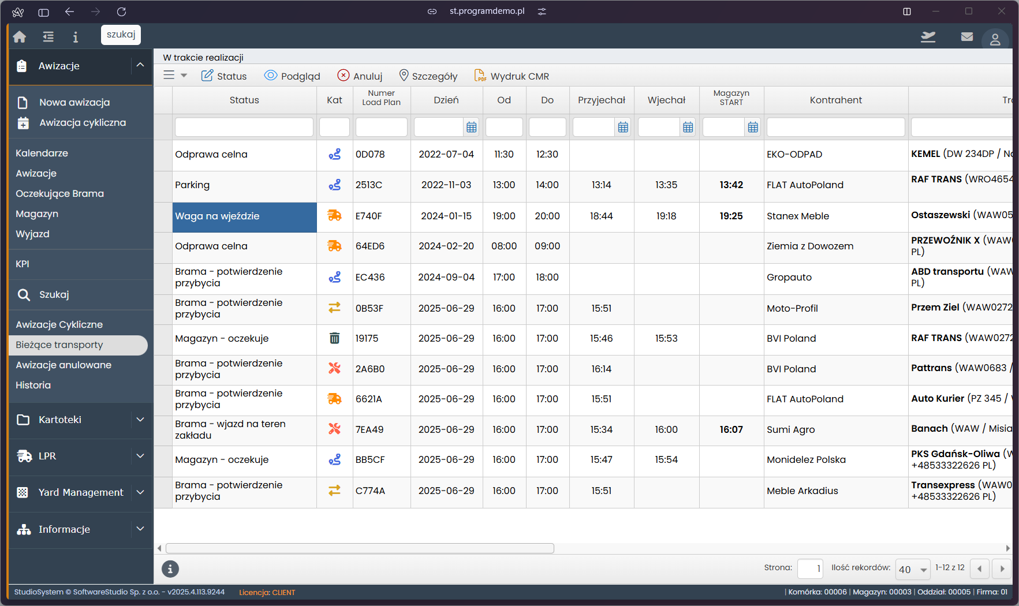Open the Kalendarze menu item
Screen dimensions: 1019x606
coord(42,153)
